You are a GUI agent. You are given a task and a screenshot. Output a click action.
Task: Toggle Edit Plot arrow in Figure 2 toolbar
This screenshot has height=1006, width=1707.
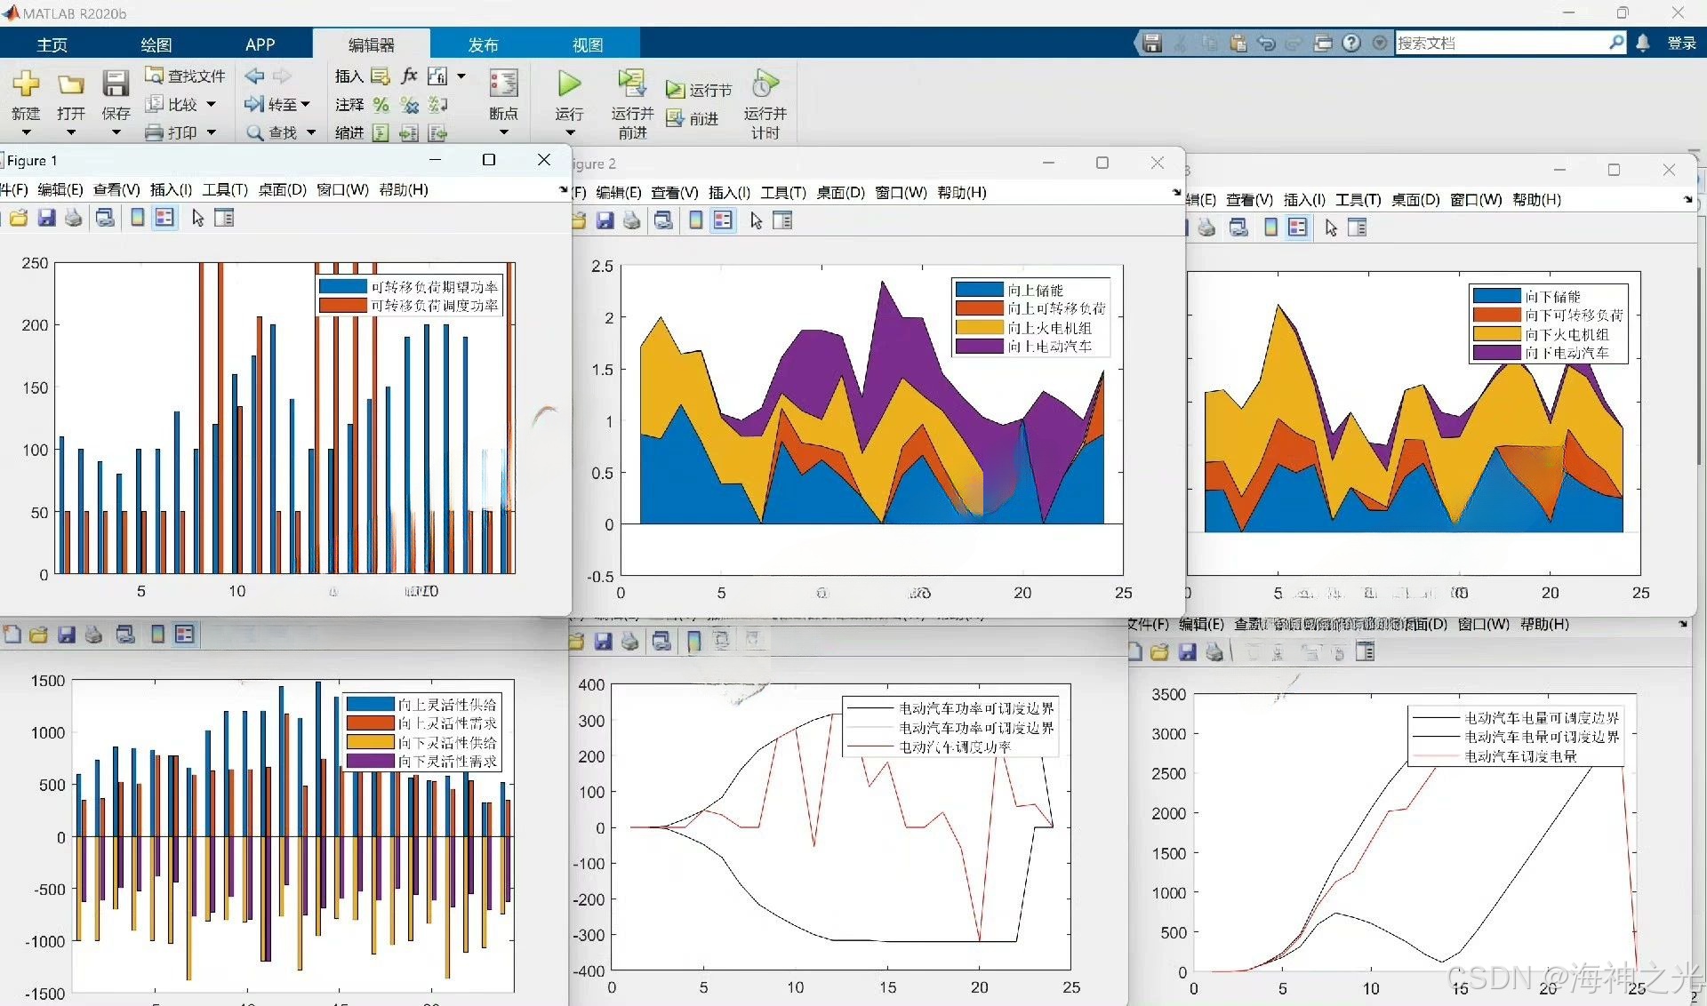[x=756, y=220]
